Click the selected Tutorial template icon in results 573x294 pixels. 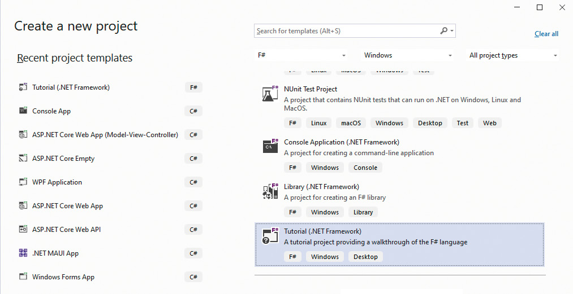pos(270,236)
